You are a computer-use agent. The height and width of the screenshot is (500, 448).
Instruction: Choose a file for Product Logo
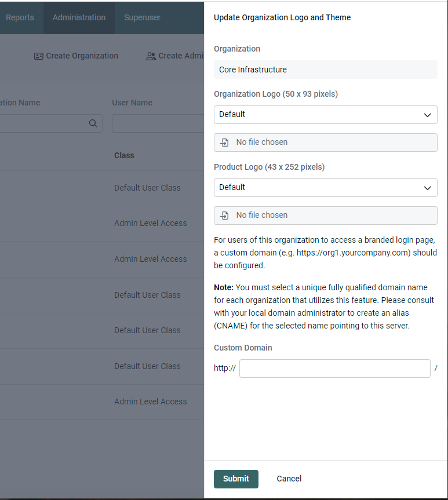tap(326, 216)
